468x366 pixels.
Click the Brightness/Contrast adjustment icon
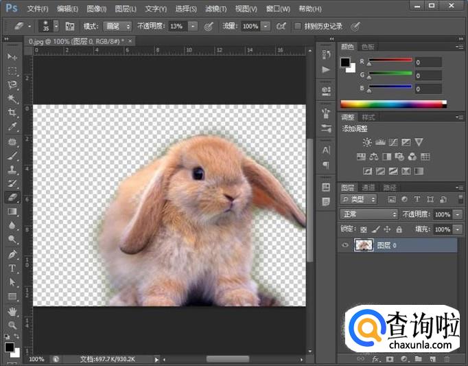[x=367, y=142]
